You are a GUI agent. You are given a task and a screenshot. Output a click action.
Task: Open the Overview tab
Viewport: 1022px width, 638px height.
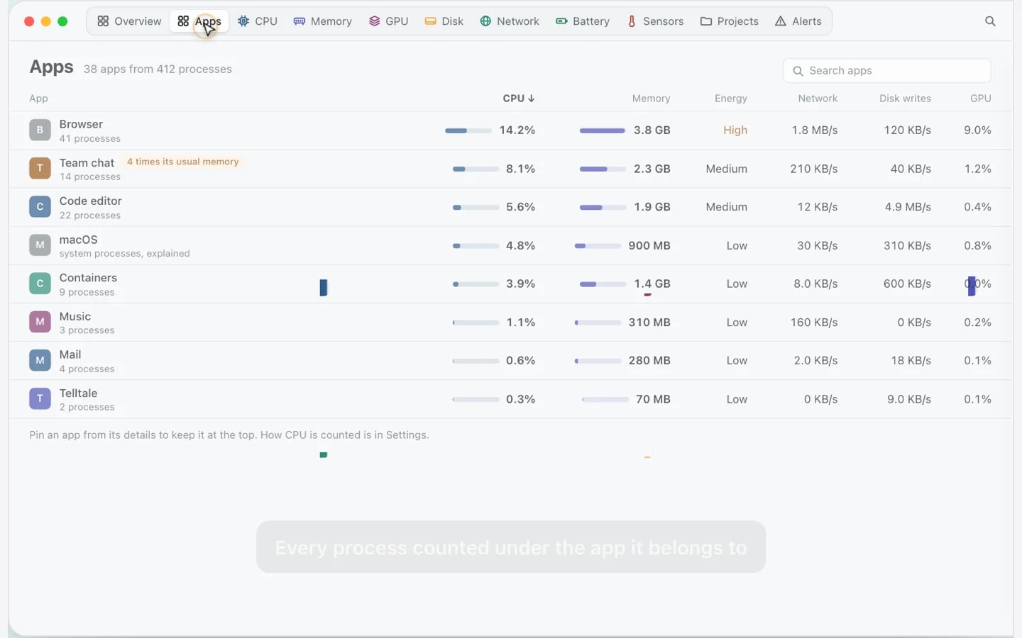coord(129,21)
